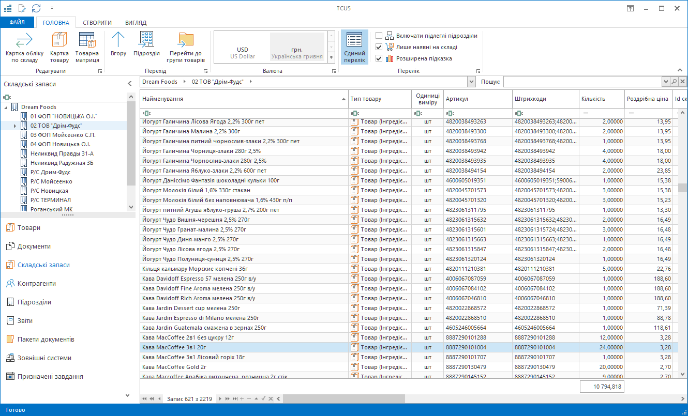
Task: Expand 02 ТОВ "Дрім-Фудс" tree node
Action: [x=15, y=126]
